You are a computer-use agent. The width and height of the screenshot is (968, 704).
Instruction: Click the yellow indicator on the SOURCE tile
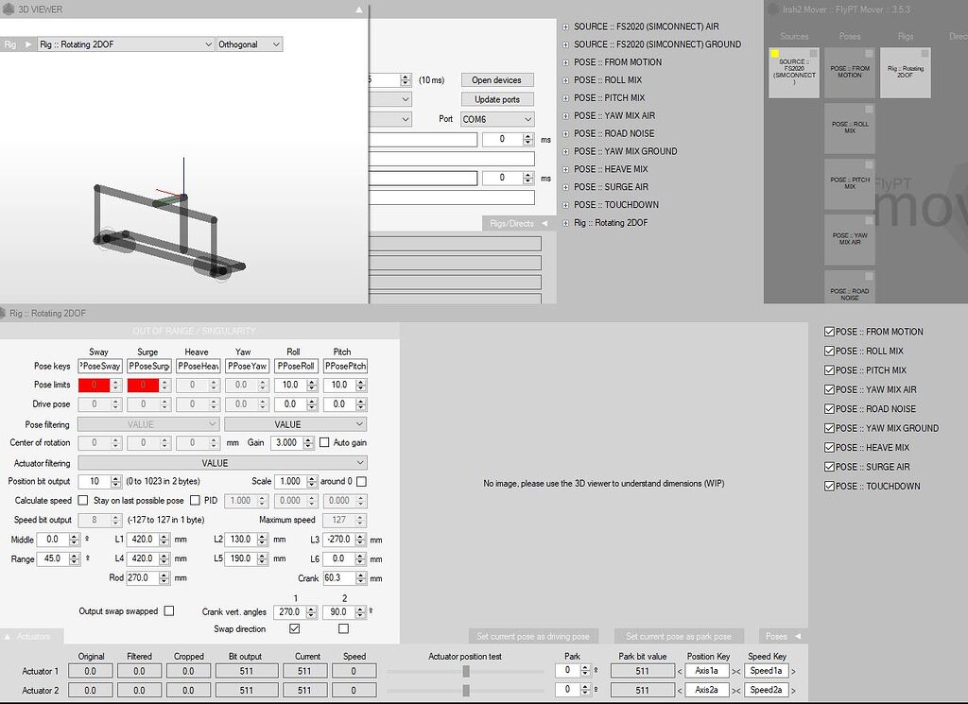777,53
